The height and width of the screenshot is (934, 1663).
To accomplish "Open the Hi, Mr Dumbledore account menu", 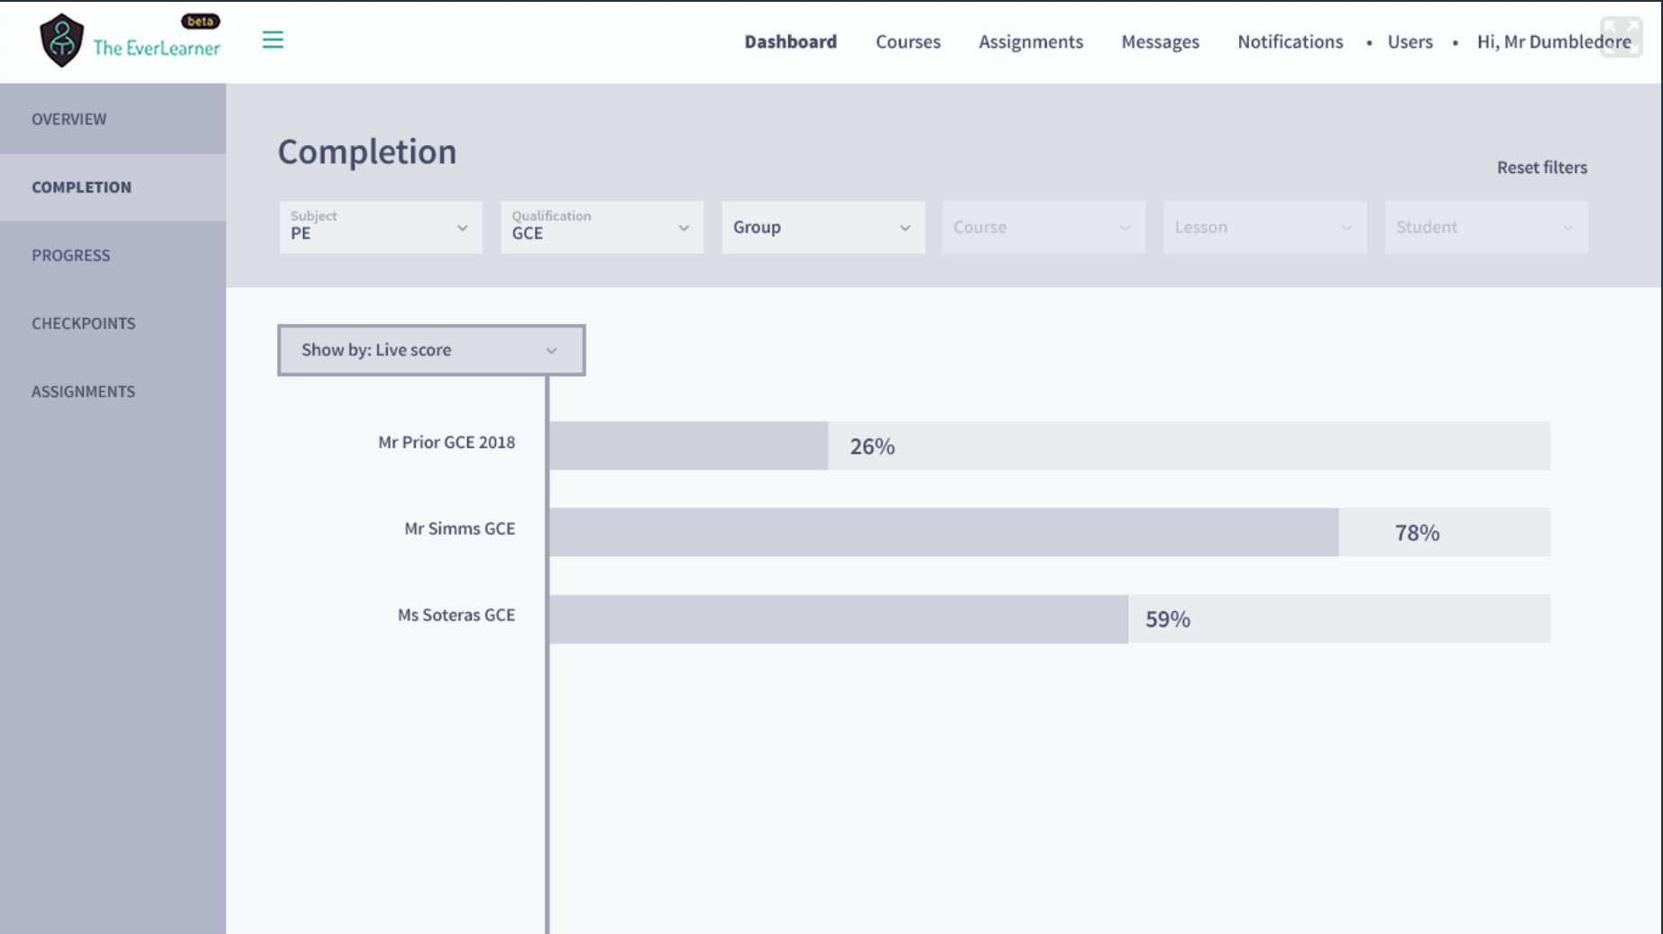I will (1553, 41).
